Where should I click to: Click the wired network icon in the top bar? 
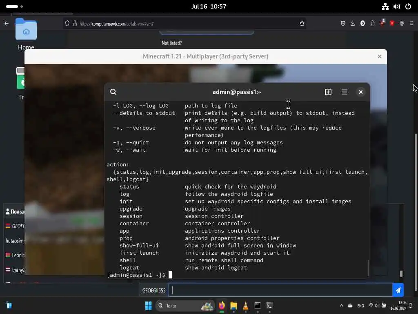[385, 7]
